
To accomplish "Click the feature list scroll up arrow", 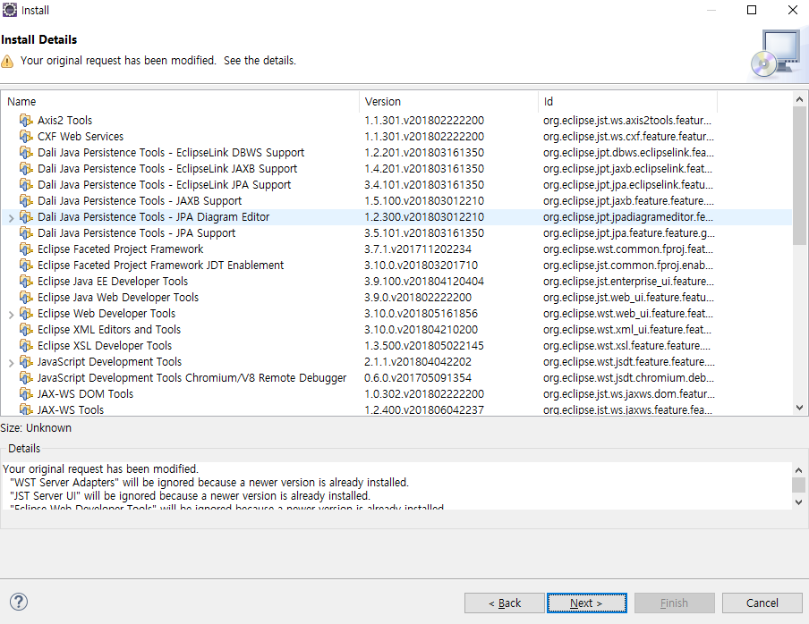I will (799, 99).
